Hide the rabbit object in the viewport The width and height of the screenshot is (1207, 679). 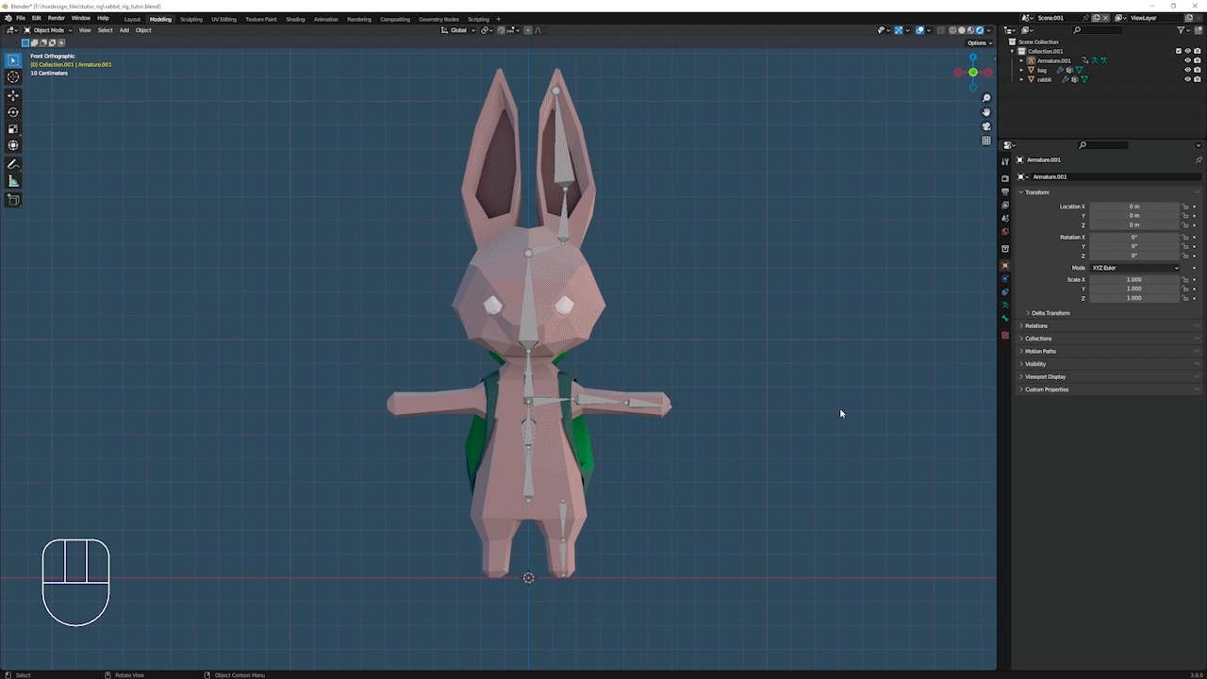tap(1187, 79)
